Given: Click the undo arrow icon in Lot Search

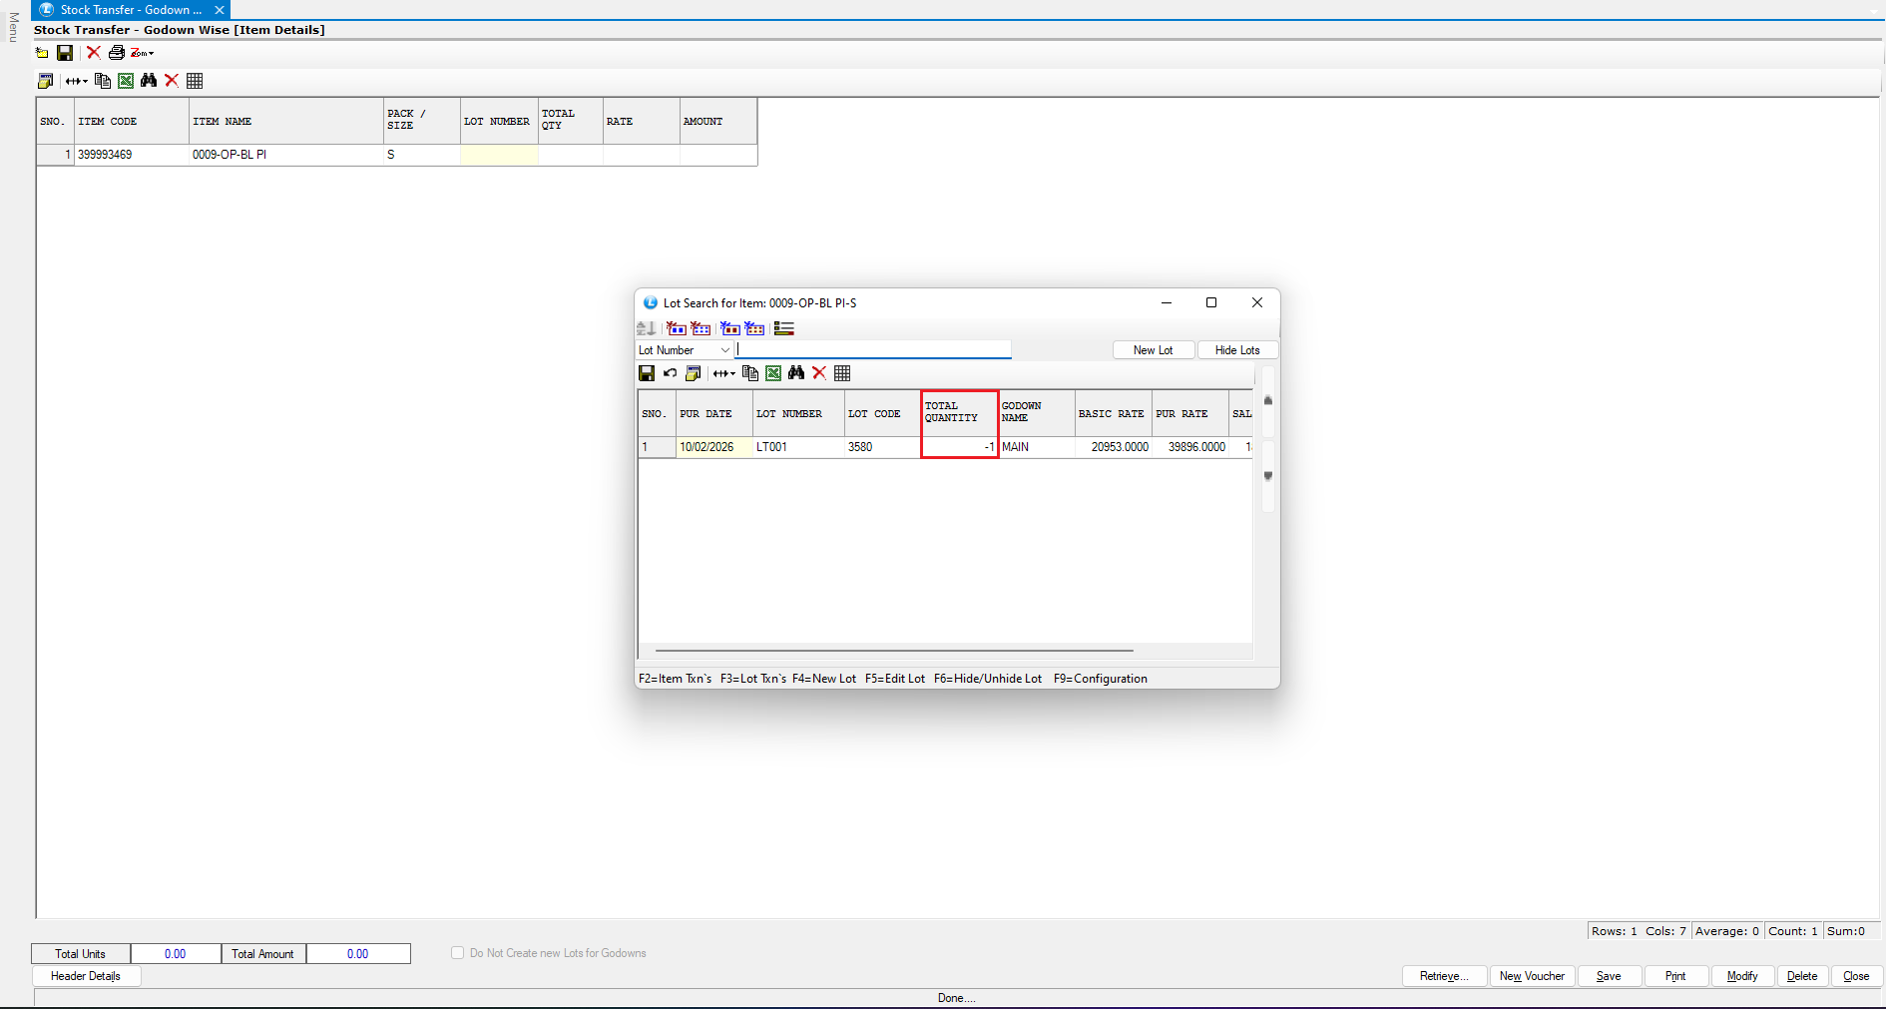Looking at the screenshot, I should (x=670, y=373).
